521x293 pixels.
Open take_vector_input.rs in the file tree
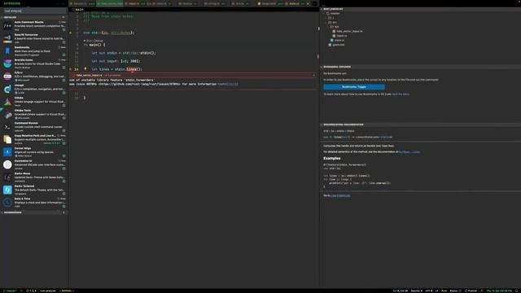(349, 31)
